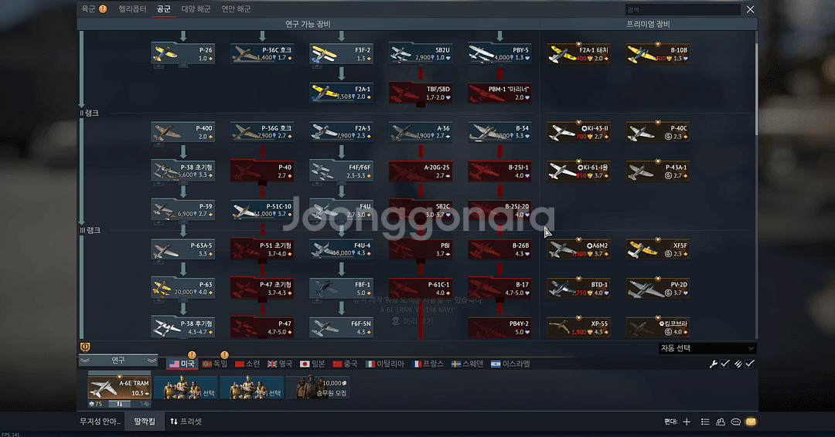
Task: Select the 스웨덴 nation tab
Action: click(x=468, y=364)
